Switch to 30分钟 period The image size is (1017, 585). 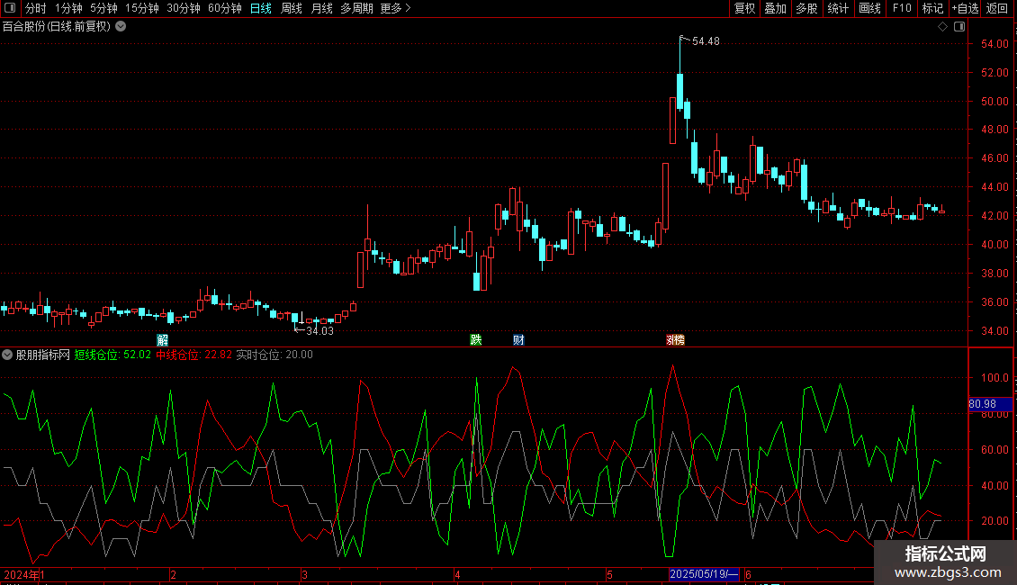(x=184, y=8)
